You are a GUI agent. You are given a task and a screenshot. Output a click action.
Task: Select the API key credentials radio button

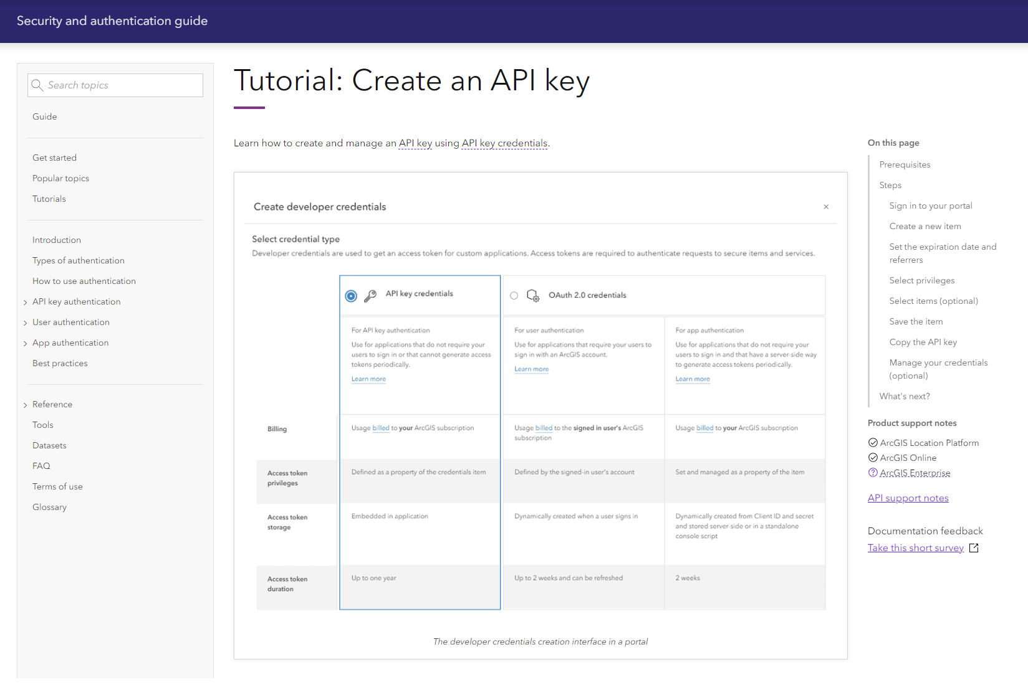click(x=350, y=295)
